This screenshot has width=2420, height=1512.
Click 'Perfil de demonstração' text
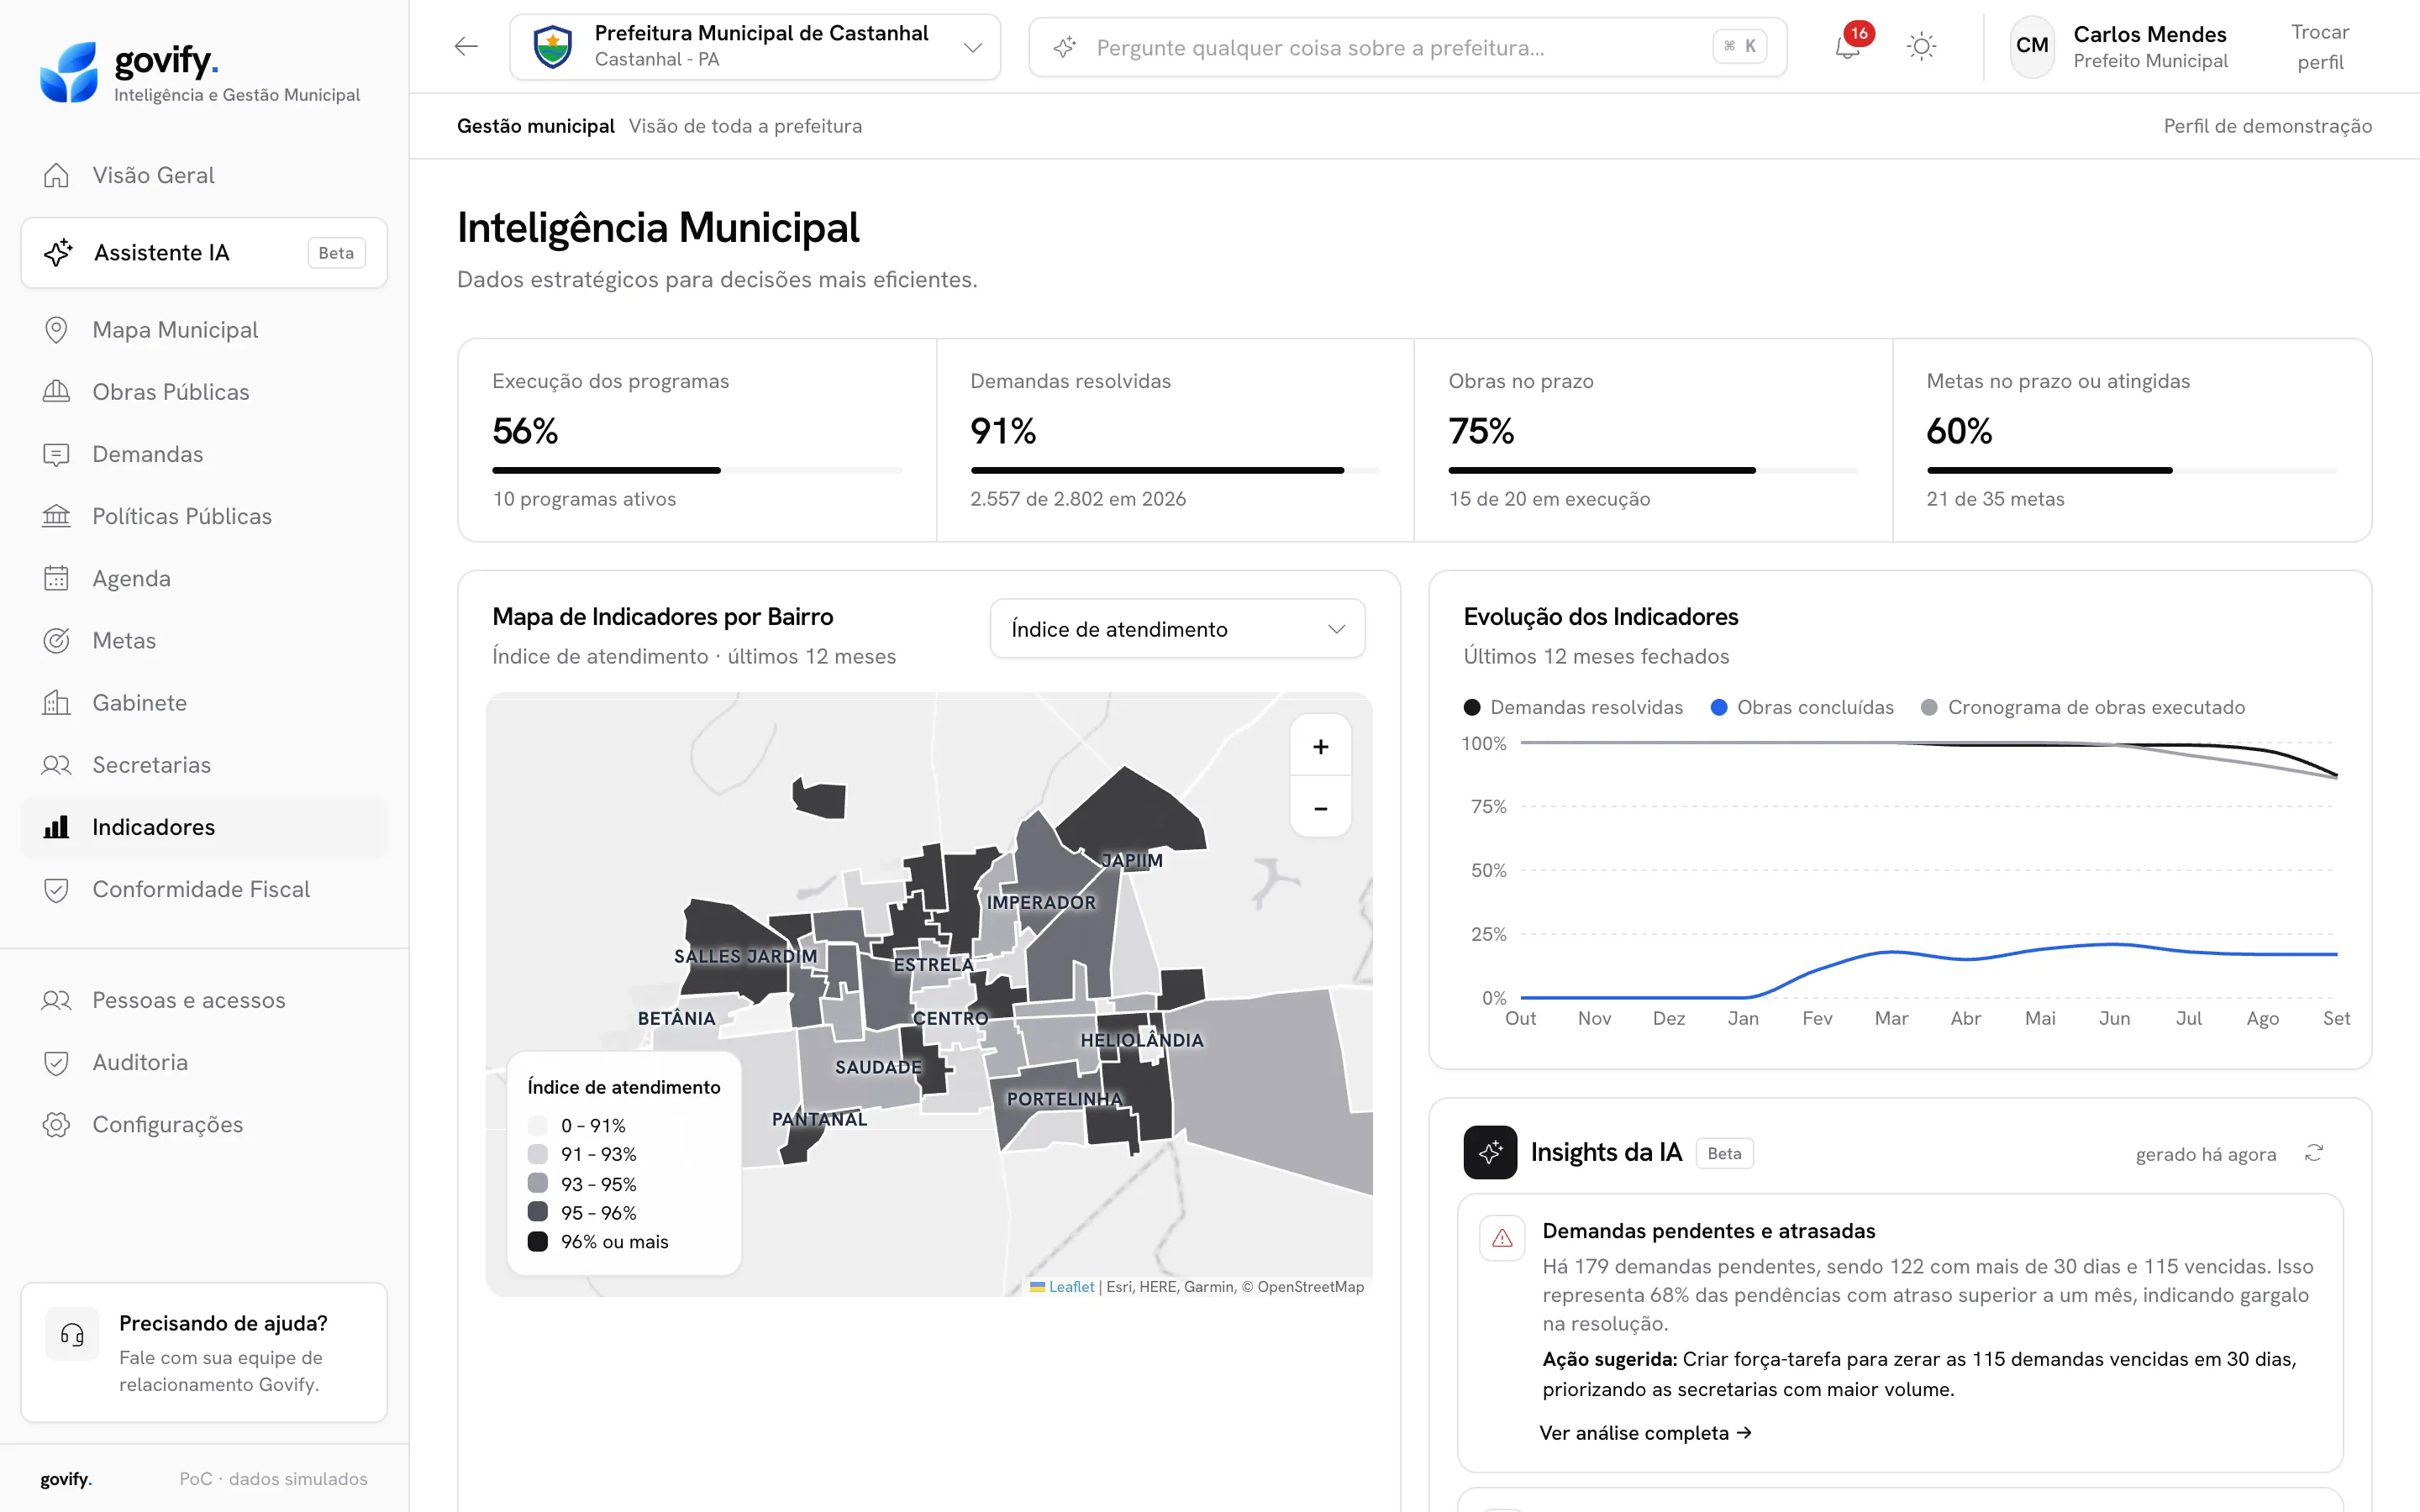[x=2267, y=126]
